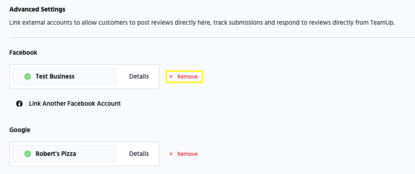Click the green checkmark beside Test Business
Screen dimensions: 415x174
tap(28, 77)
